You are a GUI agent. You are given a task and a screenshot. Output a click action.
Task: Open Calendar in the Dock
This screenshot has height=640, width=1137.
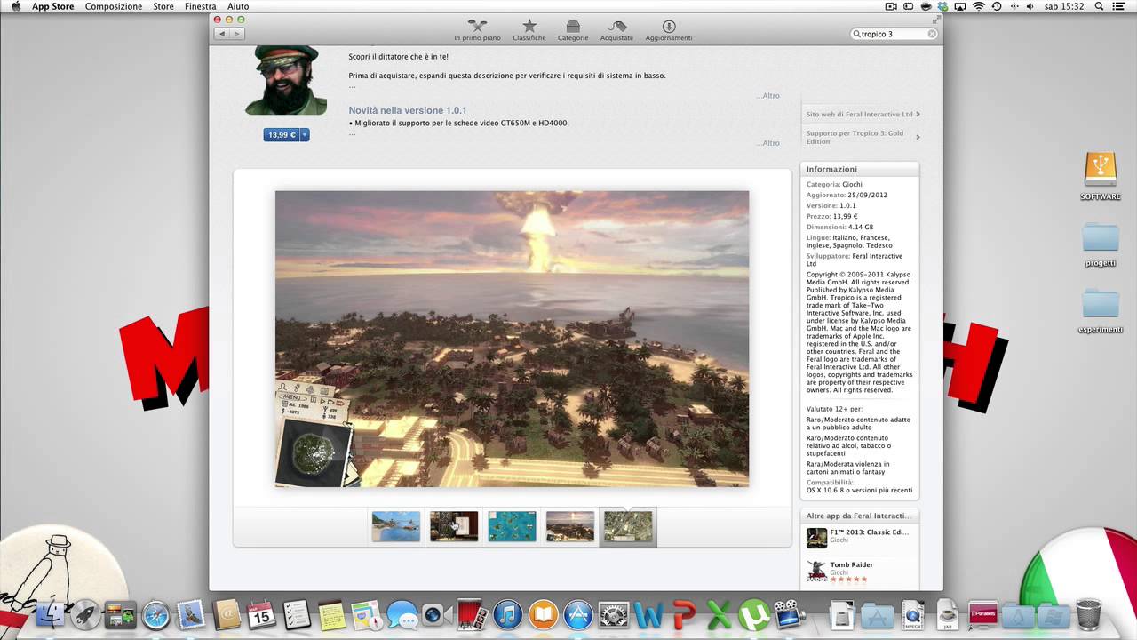click(261, 614)
